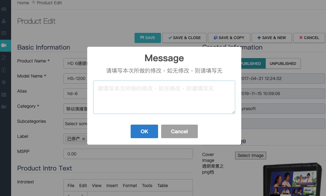Expand the Subcategories selector
The height and width of the screenshot is (196, 326).
click(76, 124)
